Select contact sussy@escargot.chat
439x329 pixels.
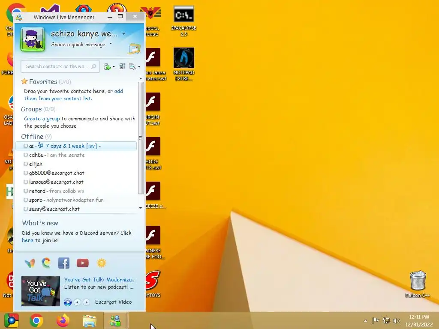(76, 209)
